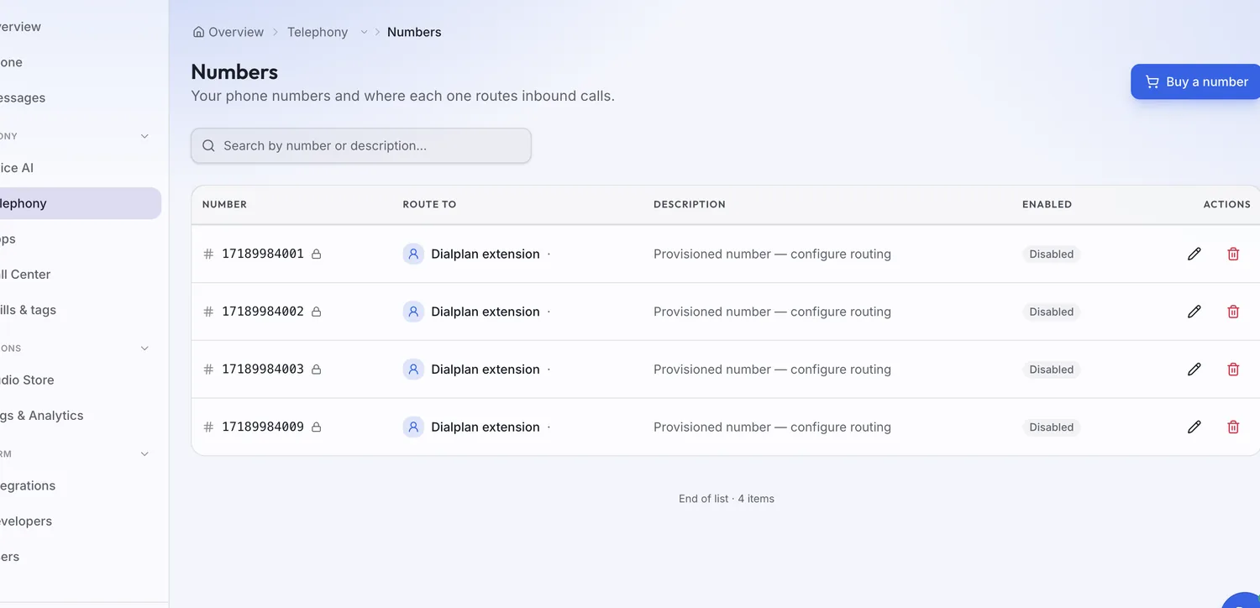
Task: Click Dialplan extension in 17189984001 row
Action: tap(486, 254)
